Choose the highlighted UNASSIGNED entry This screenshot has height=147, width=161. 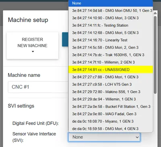pos(111,70)
